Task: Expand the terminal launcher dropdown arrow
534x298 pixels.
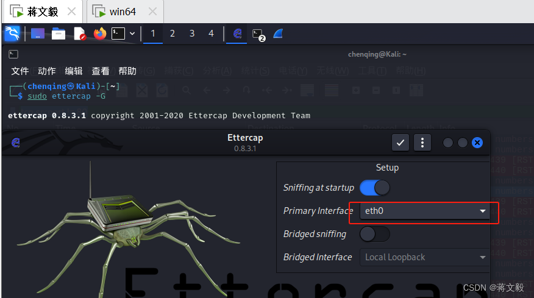Action: (x=132, y=34)
